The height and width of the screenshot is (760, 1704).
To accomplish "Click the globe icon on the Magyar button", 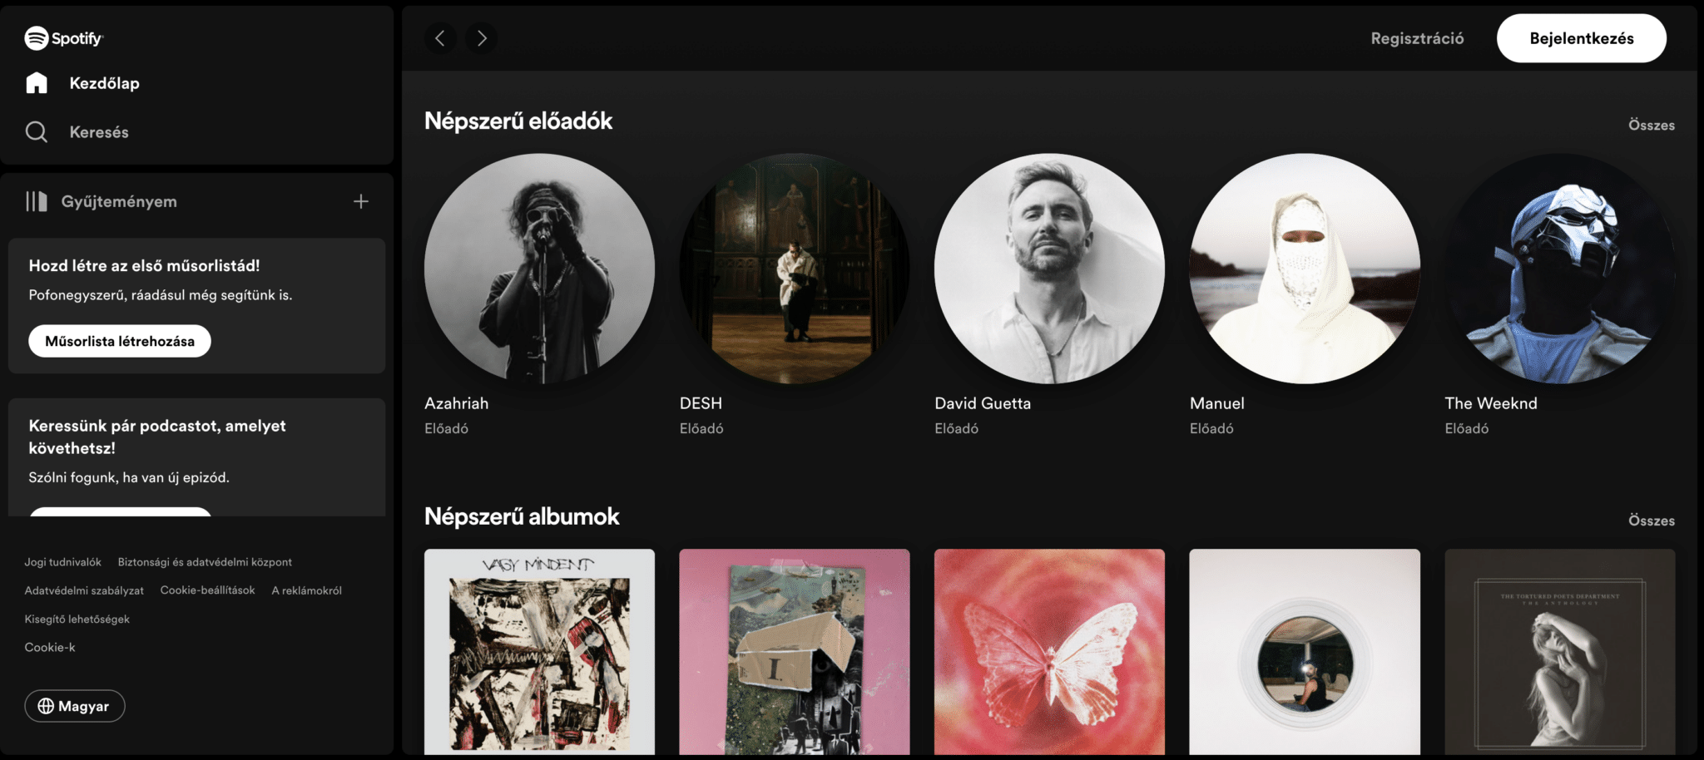I will (x=45, y=705).
